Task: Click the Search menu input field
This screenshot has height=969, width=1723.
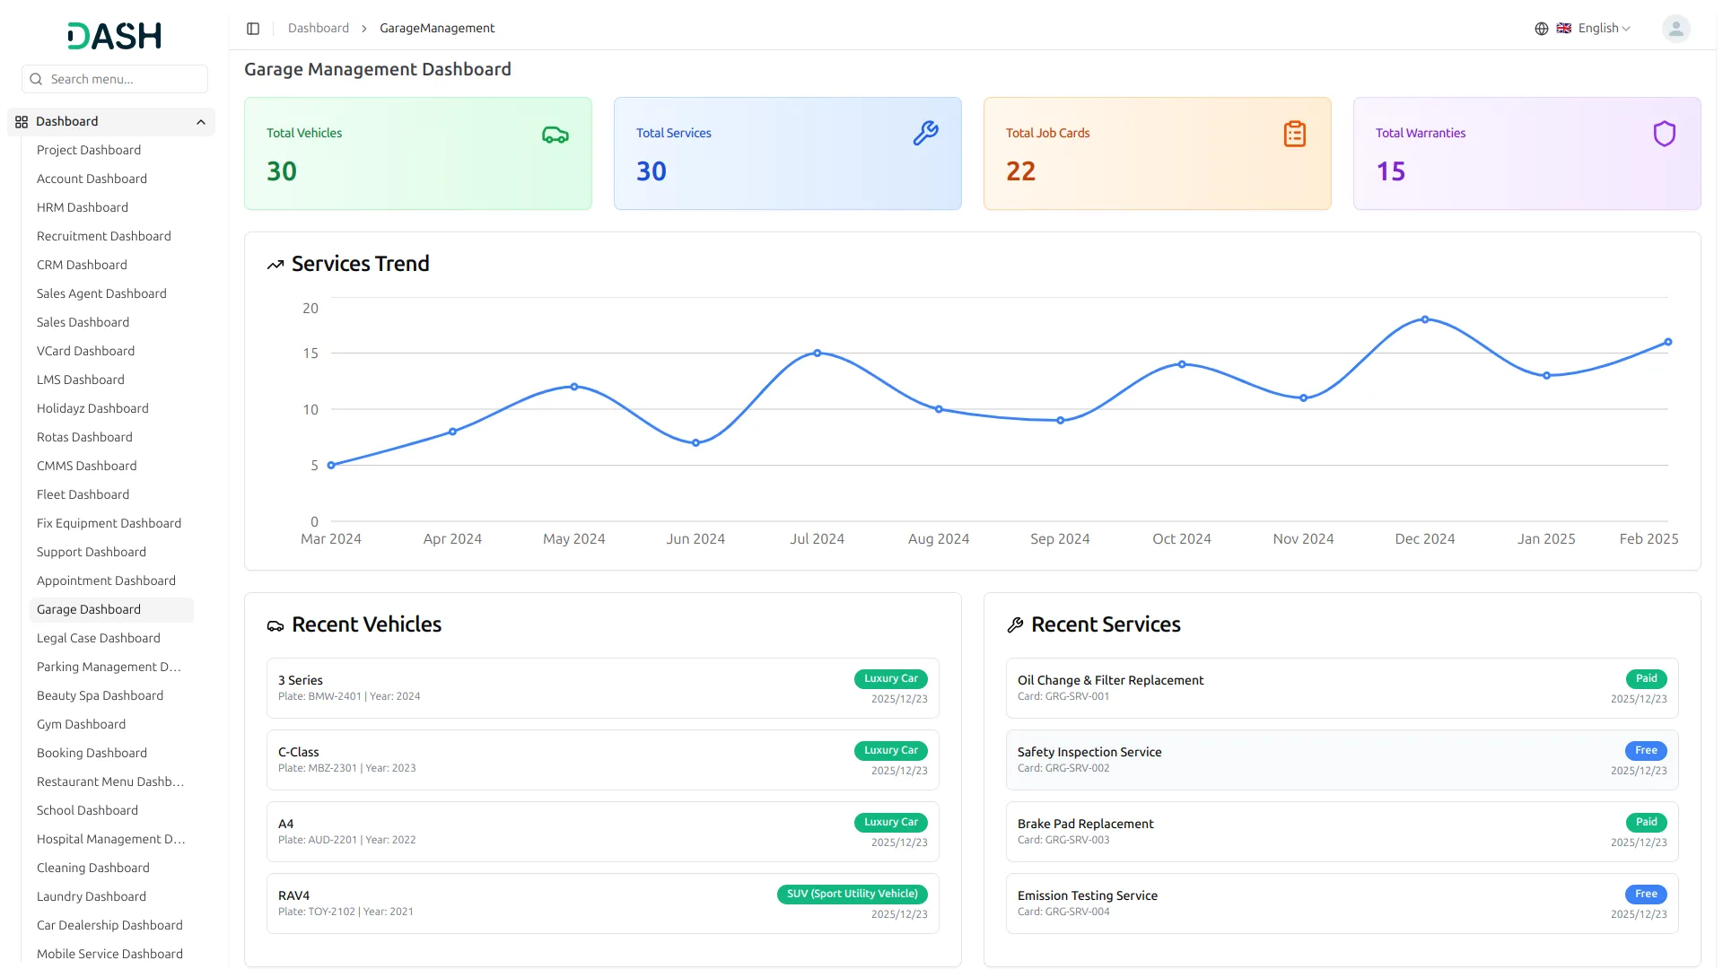Action: (124, 79)
